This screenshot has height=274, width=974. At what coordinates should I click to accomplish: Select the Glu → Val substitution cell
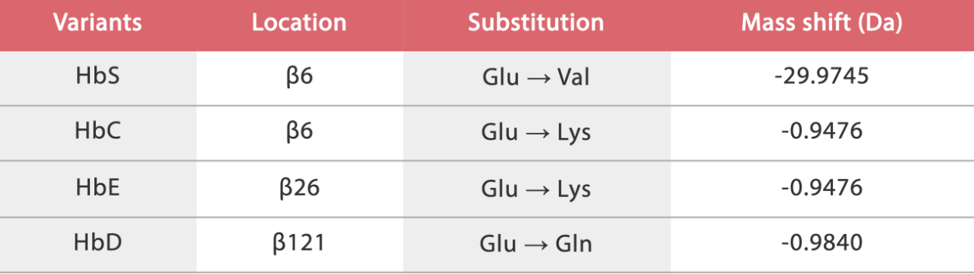(x=535, y=77)
